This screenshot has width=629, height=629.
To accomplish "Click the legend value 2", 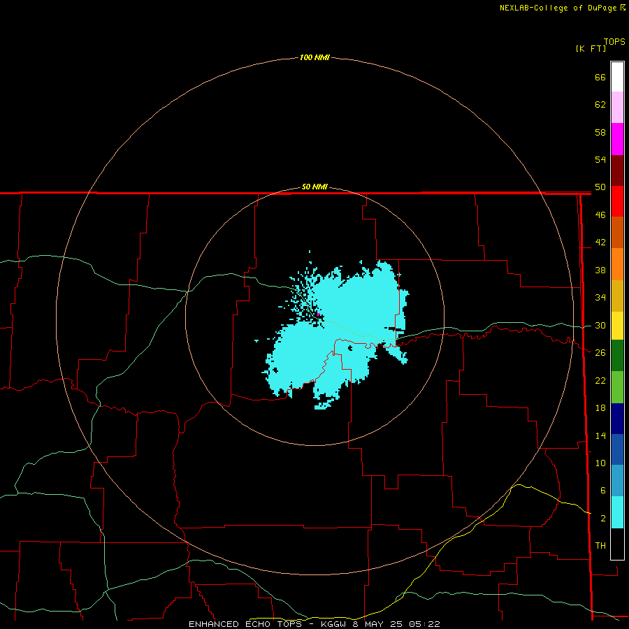I will click(x=602, y=519).
